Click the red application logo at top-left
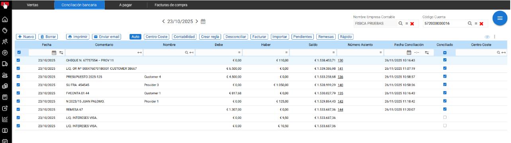 click(5, 5)
